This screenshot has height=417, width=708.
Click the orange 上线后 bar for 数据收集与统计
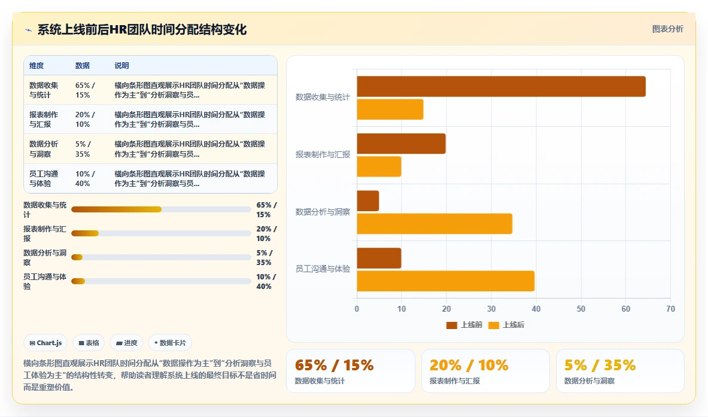pyautogui.click(x=390, y=109)
